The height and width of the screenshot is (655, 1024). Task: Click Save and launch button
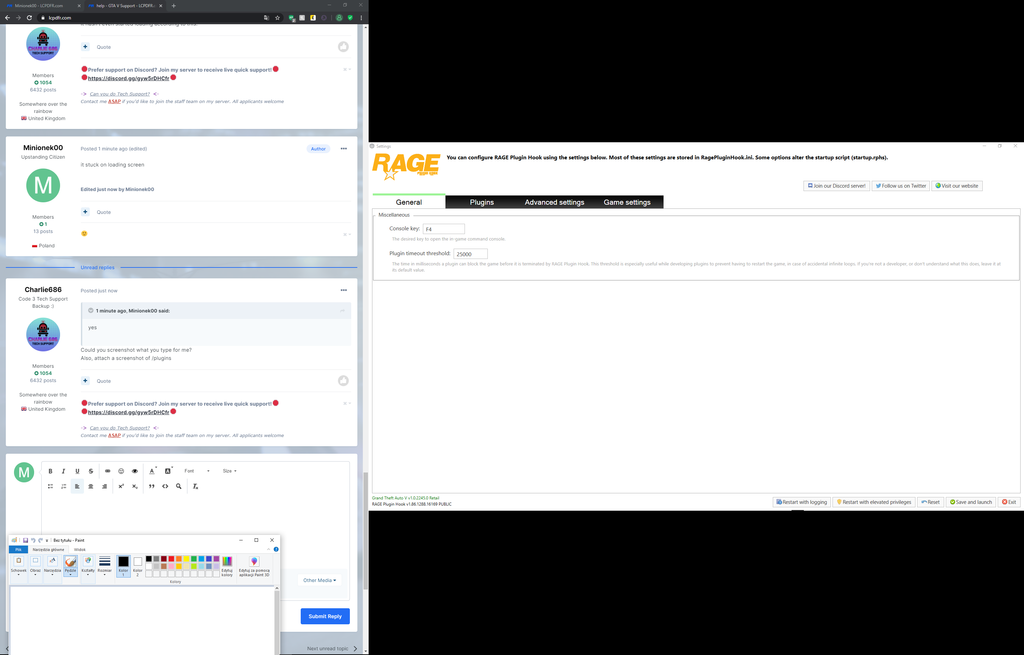pyautogui.click(x=971, y=502)
